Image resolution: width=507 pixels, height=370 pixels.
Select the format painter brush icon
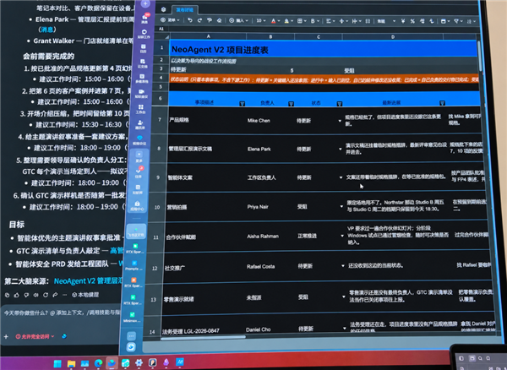[210, 20]
